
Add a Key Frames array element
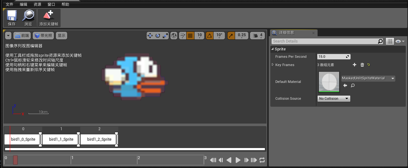pyautogui.click(x=355, y=65)
